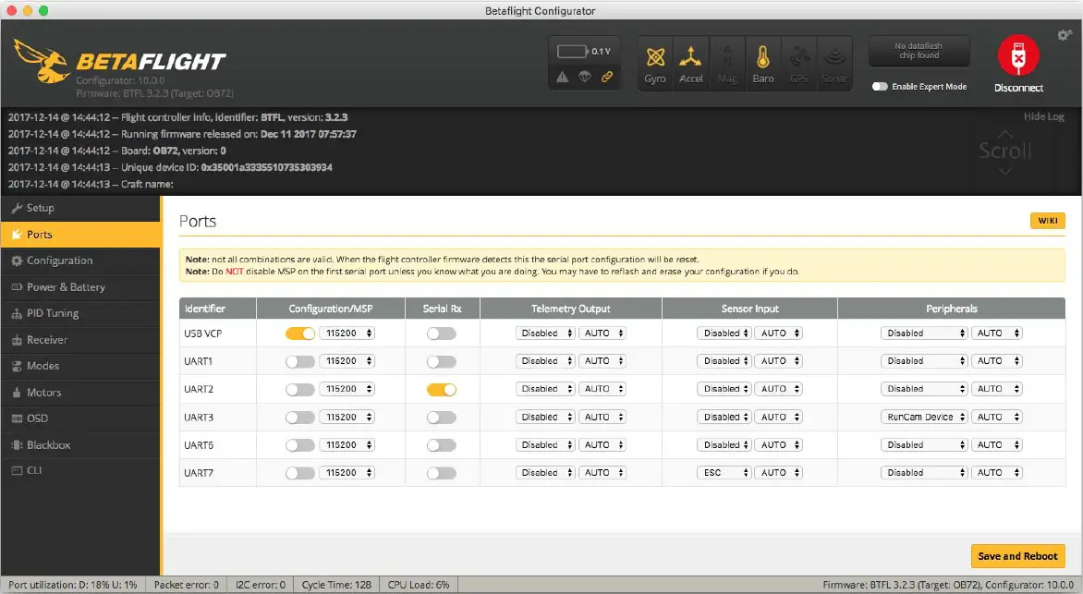Viewport: 1083px width, 594px height.
Task: Open UART3 Telemetry AUTO baud dropdown
Action: 602,418
